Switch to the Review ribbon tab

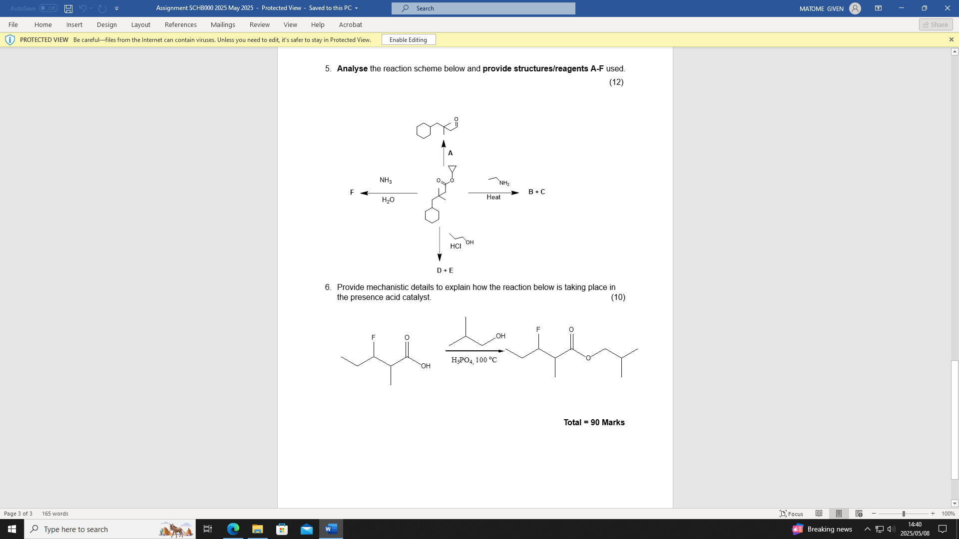(x=260, y=24)
